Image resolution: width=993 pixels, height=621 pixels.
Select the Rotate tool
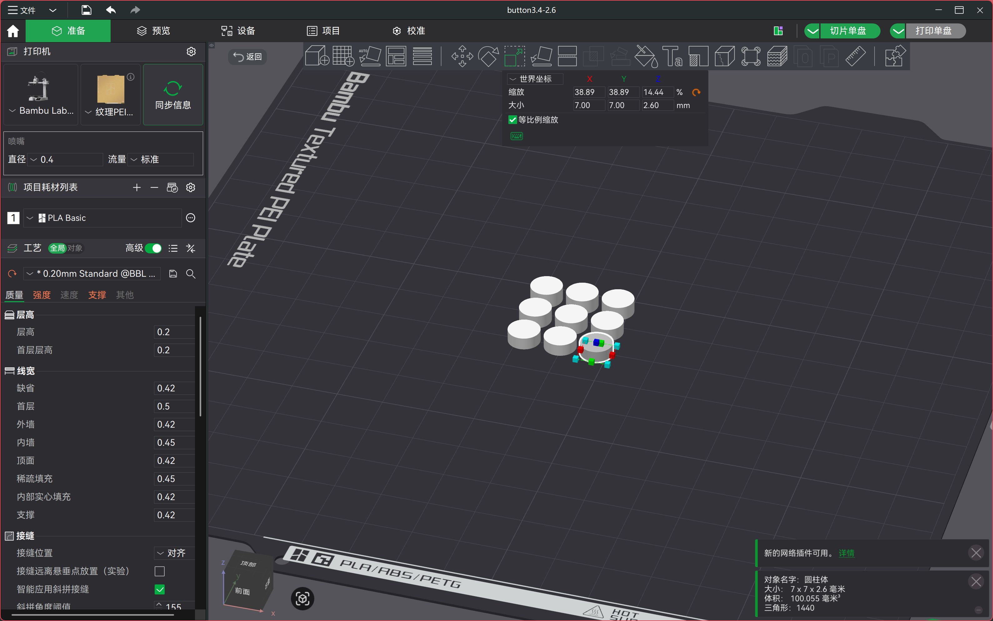(488, 56)
